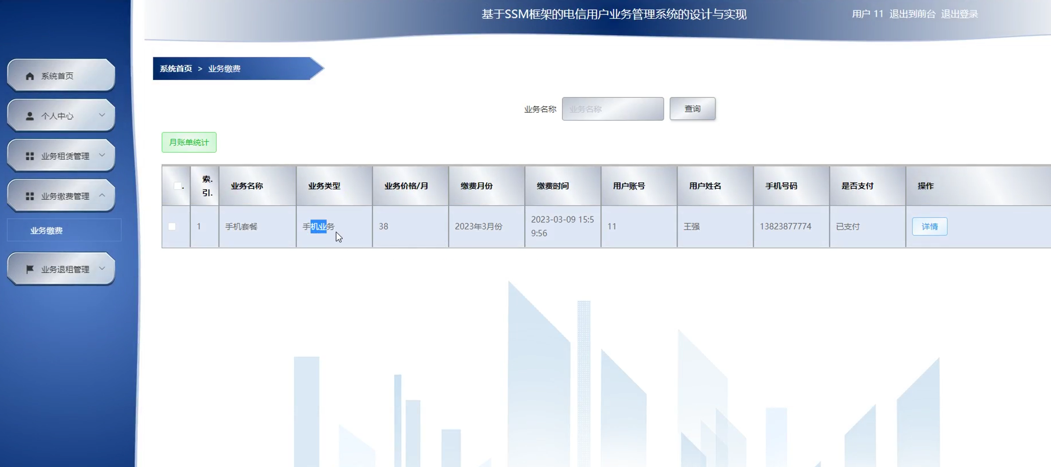1051x467 pixels.
Task: Focus the 业务名称 search field
Action: 613,109
